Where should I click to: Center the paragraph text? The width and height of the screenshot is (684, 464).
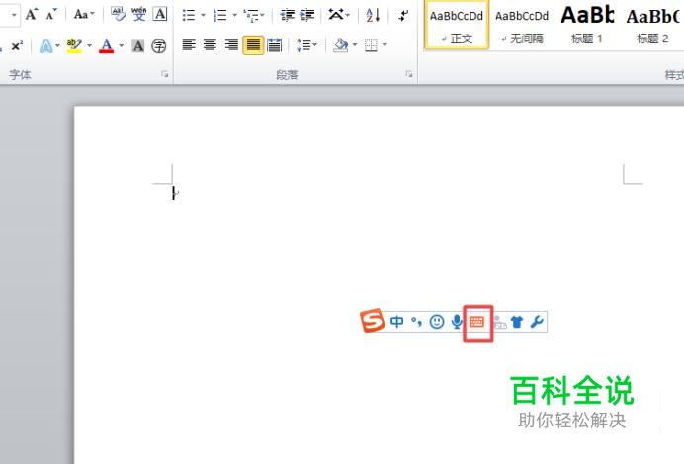[x=210, y=45]
